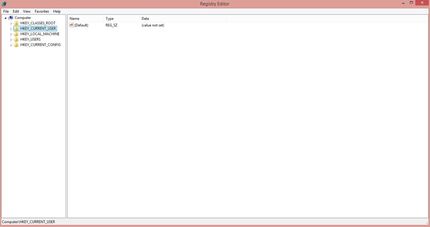Viewport: 430px width, 227px height.
Task: Select the HKEY_USERS key
Action: pos(30,39)
